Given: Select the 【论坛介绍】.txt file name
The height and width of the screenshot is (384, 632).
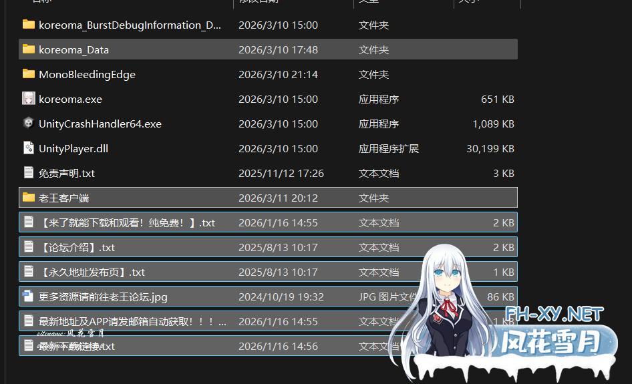Looking at the screenshot, I should pyautogui.click(x=77, y=247).
